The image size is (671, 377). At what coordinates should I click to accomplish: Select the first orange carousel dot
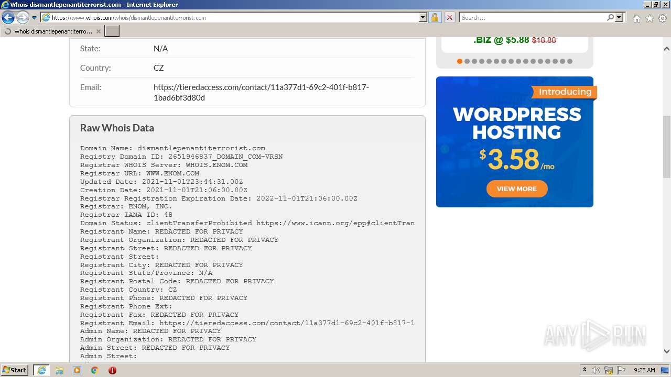click(x=460, y=61)
